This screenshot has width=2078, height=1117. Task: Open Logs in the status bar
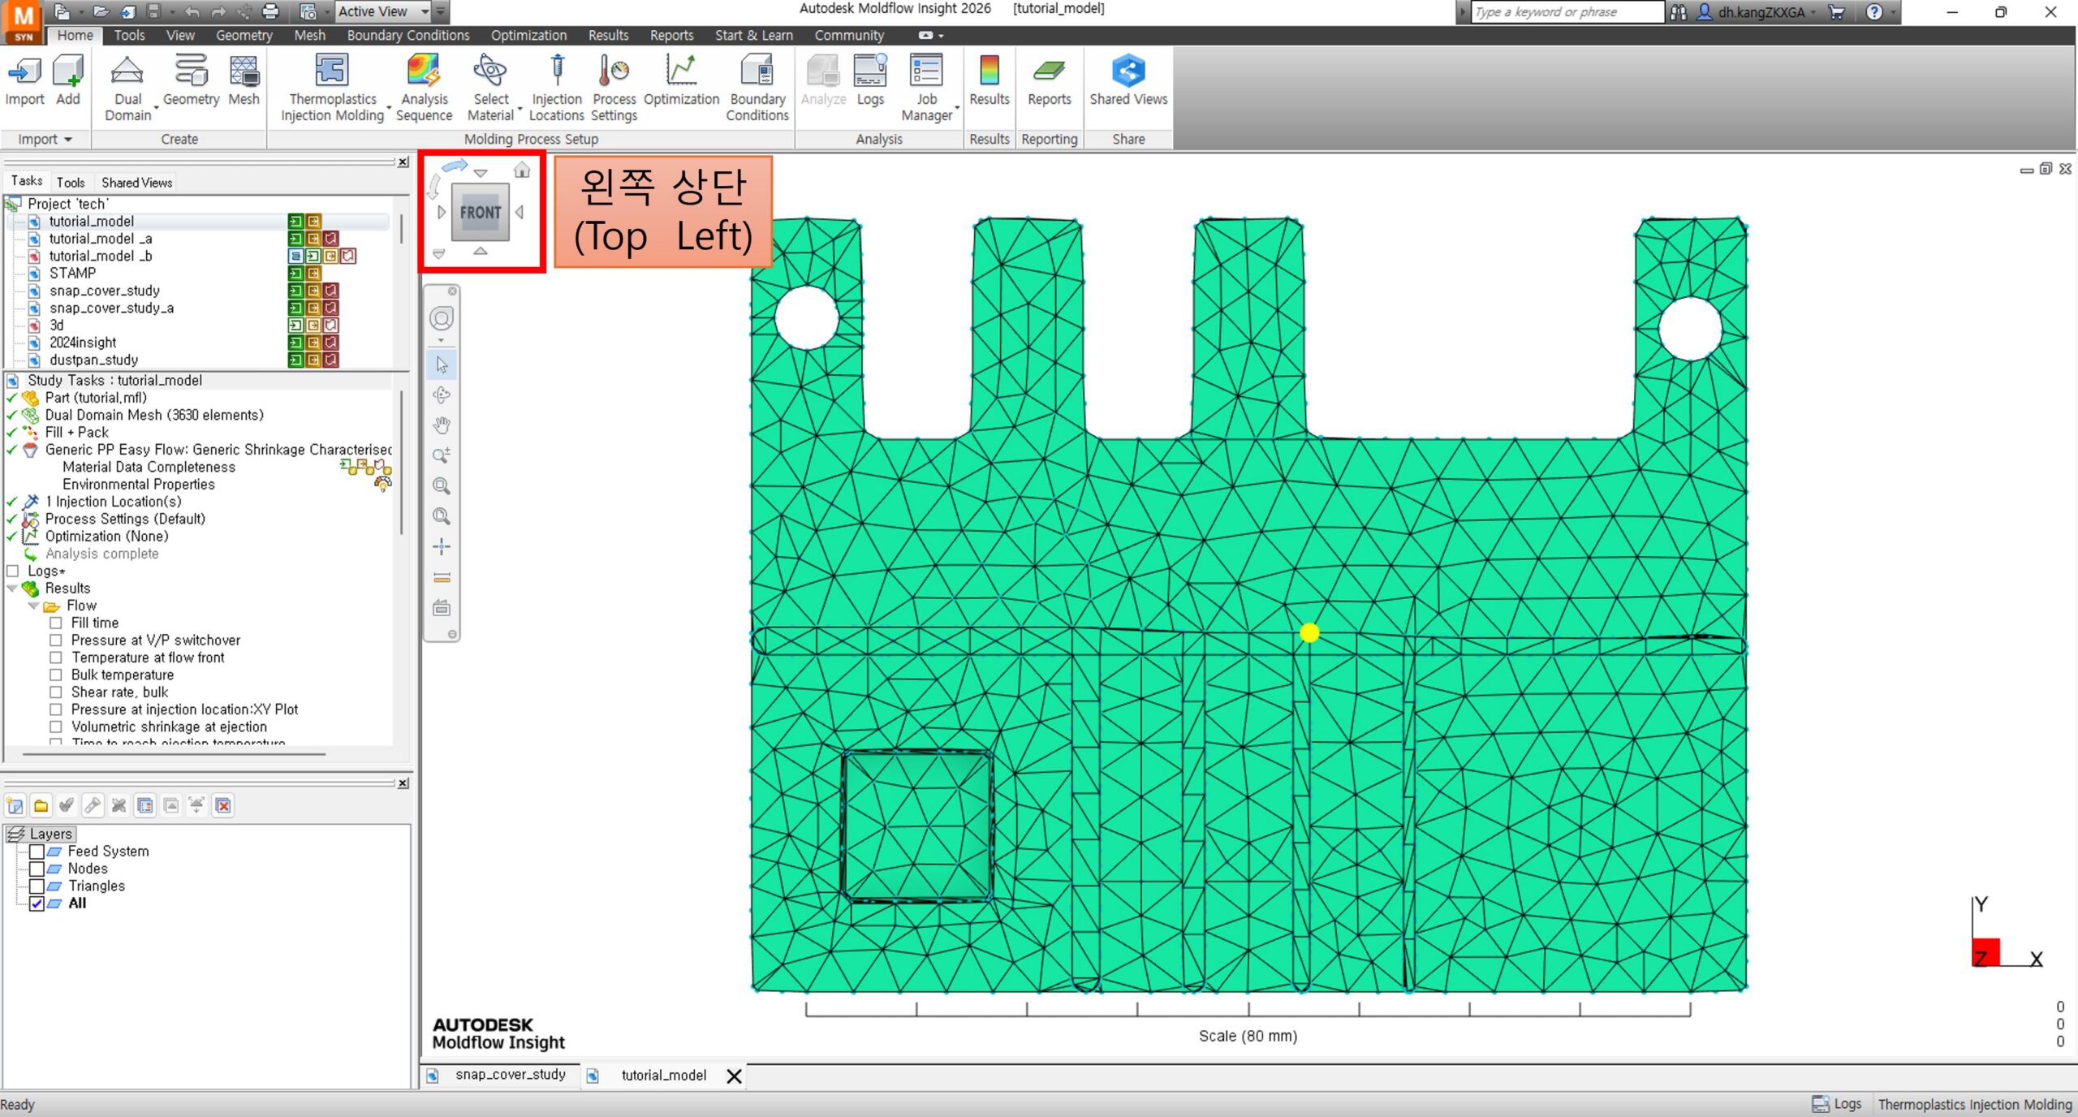(x=1837, y=1104)
